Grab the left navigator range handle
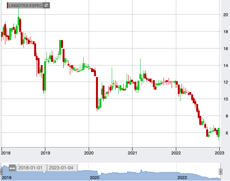The height and width of the screenshot is (181, 230). click(x=1, y=172)
